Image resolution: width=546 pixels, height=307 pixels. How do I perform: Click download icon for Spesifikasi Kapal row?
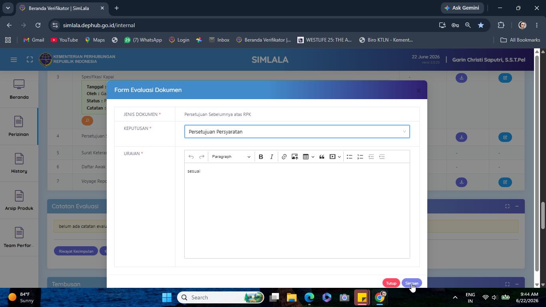[461, 78]
